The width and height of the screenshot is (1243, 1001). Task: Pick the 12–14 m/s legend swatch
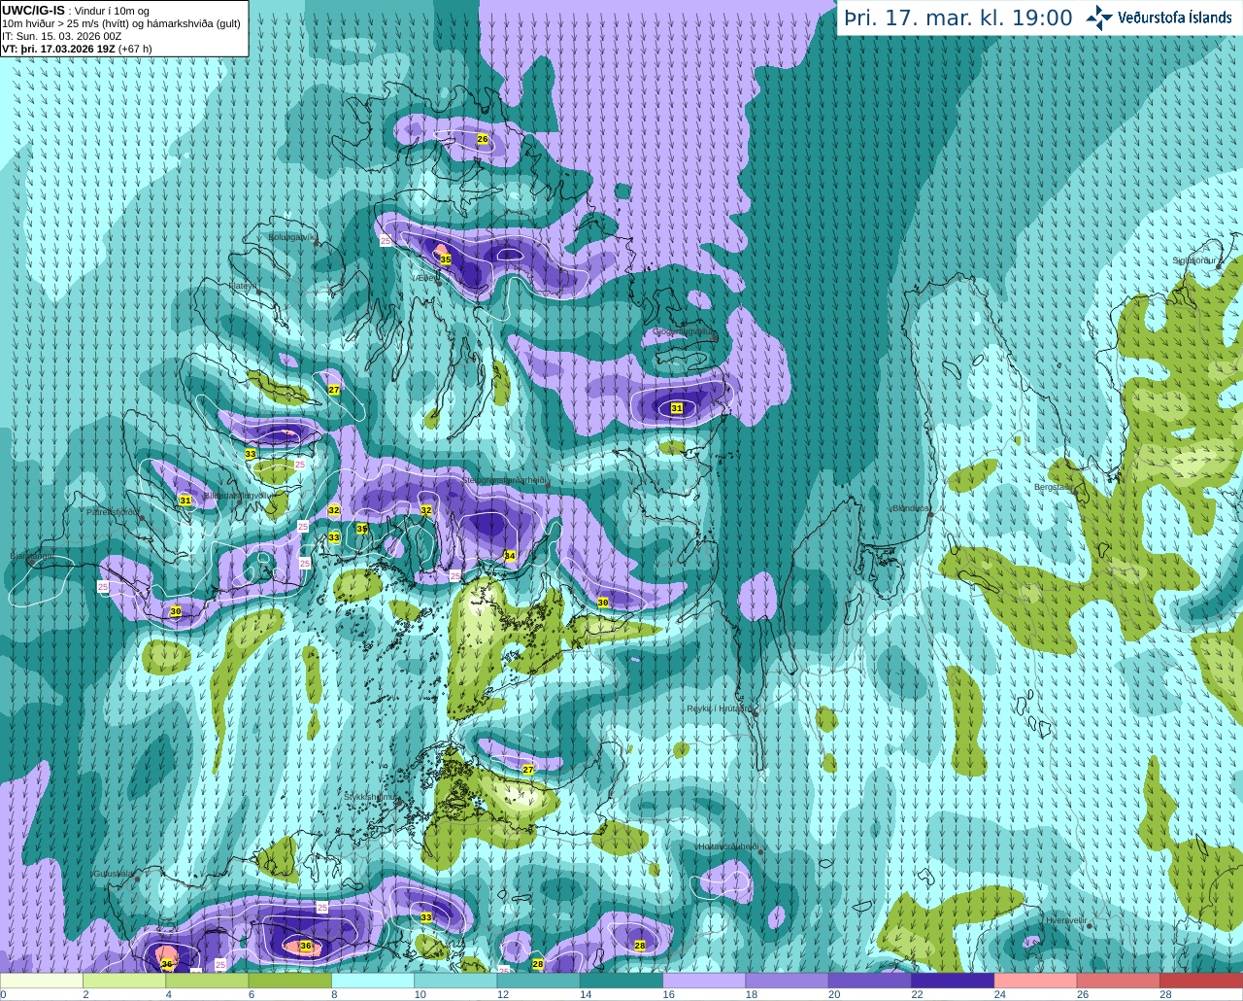point(540,981)
